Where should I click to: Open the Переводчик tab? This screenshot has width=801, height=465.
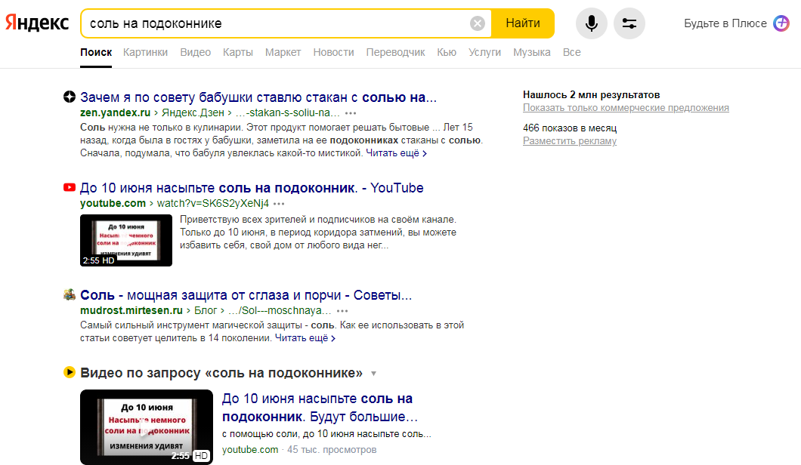click(x=395, y=53)
